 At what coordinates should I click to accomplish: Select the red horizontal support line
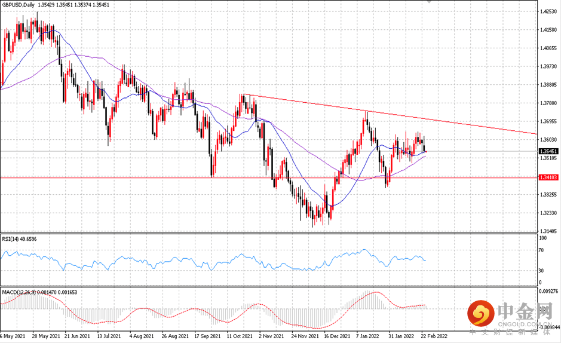click(x=268, y=177)
